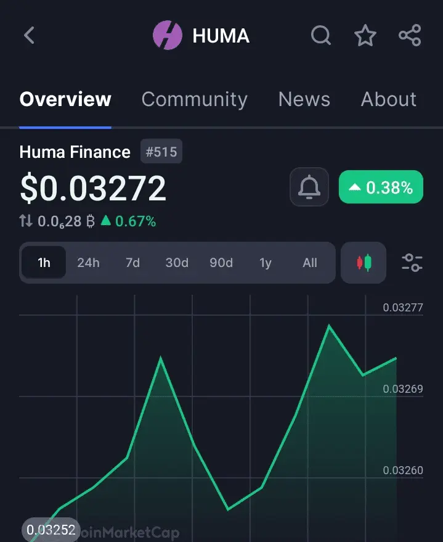The height and width of the screenshot is (542, 443).
Task: Tap the green 0.38% change badge
Action: click(x=381, y=187)
